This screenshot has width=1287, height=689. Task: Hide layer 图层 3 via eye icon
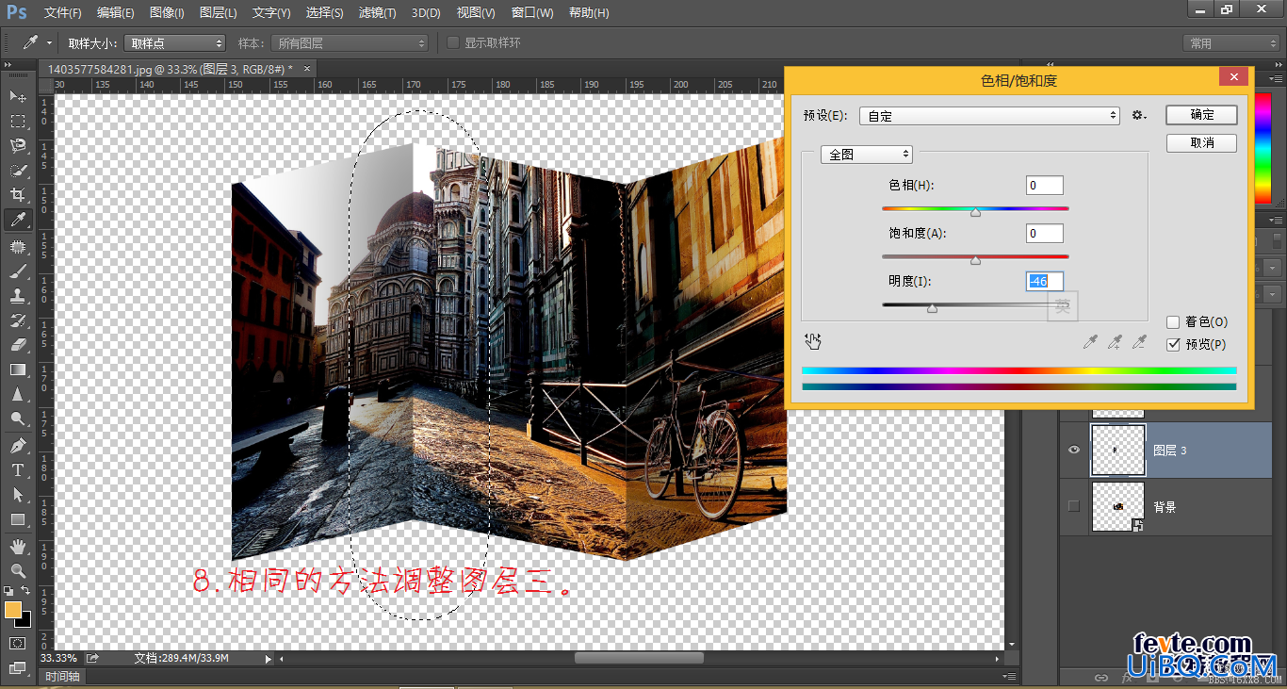pos(1073,451)
